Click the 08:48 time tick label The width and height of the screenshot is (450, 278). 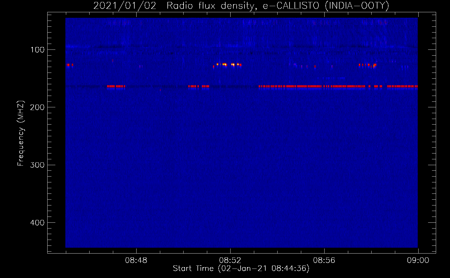point(136,260)
